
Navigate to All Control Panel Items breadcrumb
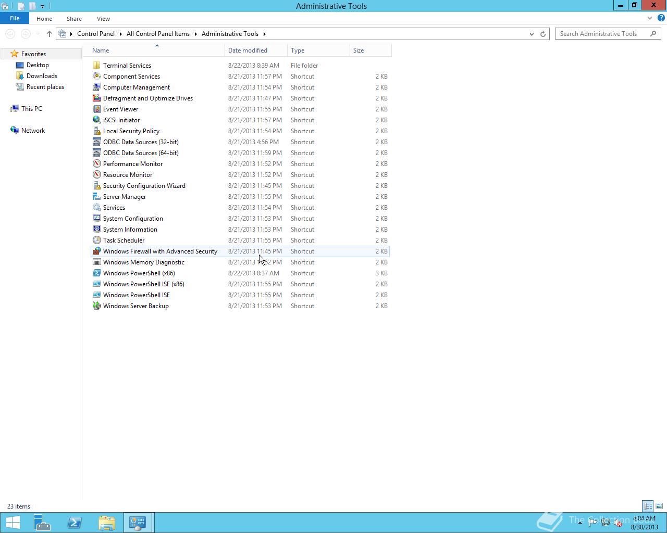tap(158, 34)
